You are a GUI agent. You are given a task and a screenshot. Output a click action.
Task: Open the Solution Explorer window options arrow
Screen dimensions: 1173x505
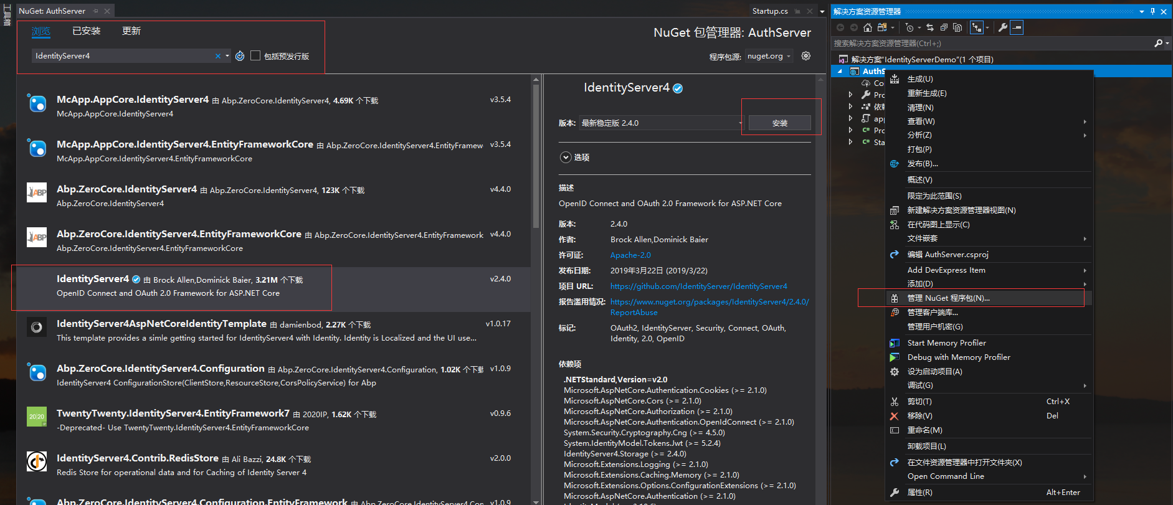pos(1142,11)
